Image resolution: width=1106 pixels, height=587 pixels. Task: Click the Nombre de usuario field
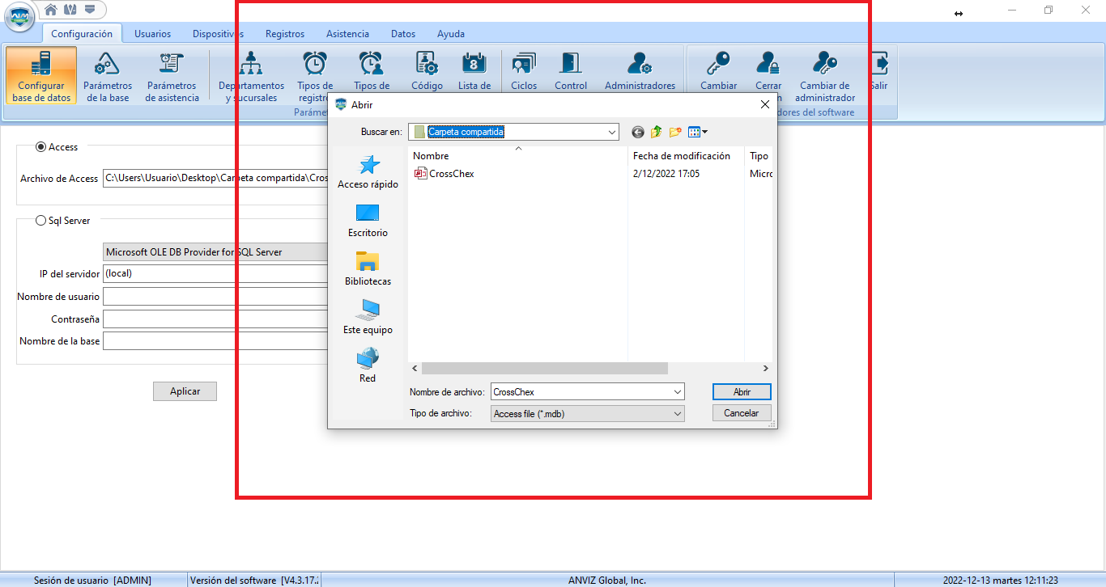click(x=215, y=297)
